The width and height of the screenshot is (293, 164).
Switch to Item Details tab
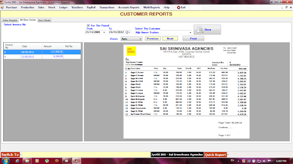(44, 20)
